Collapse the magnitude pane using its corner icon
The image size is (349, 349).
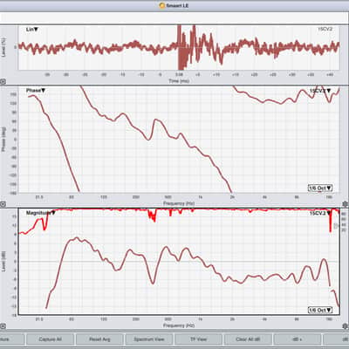coord(3,326)
